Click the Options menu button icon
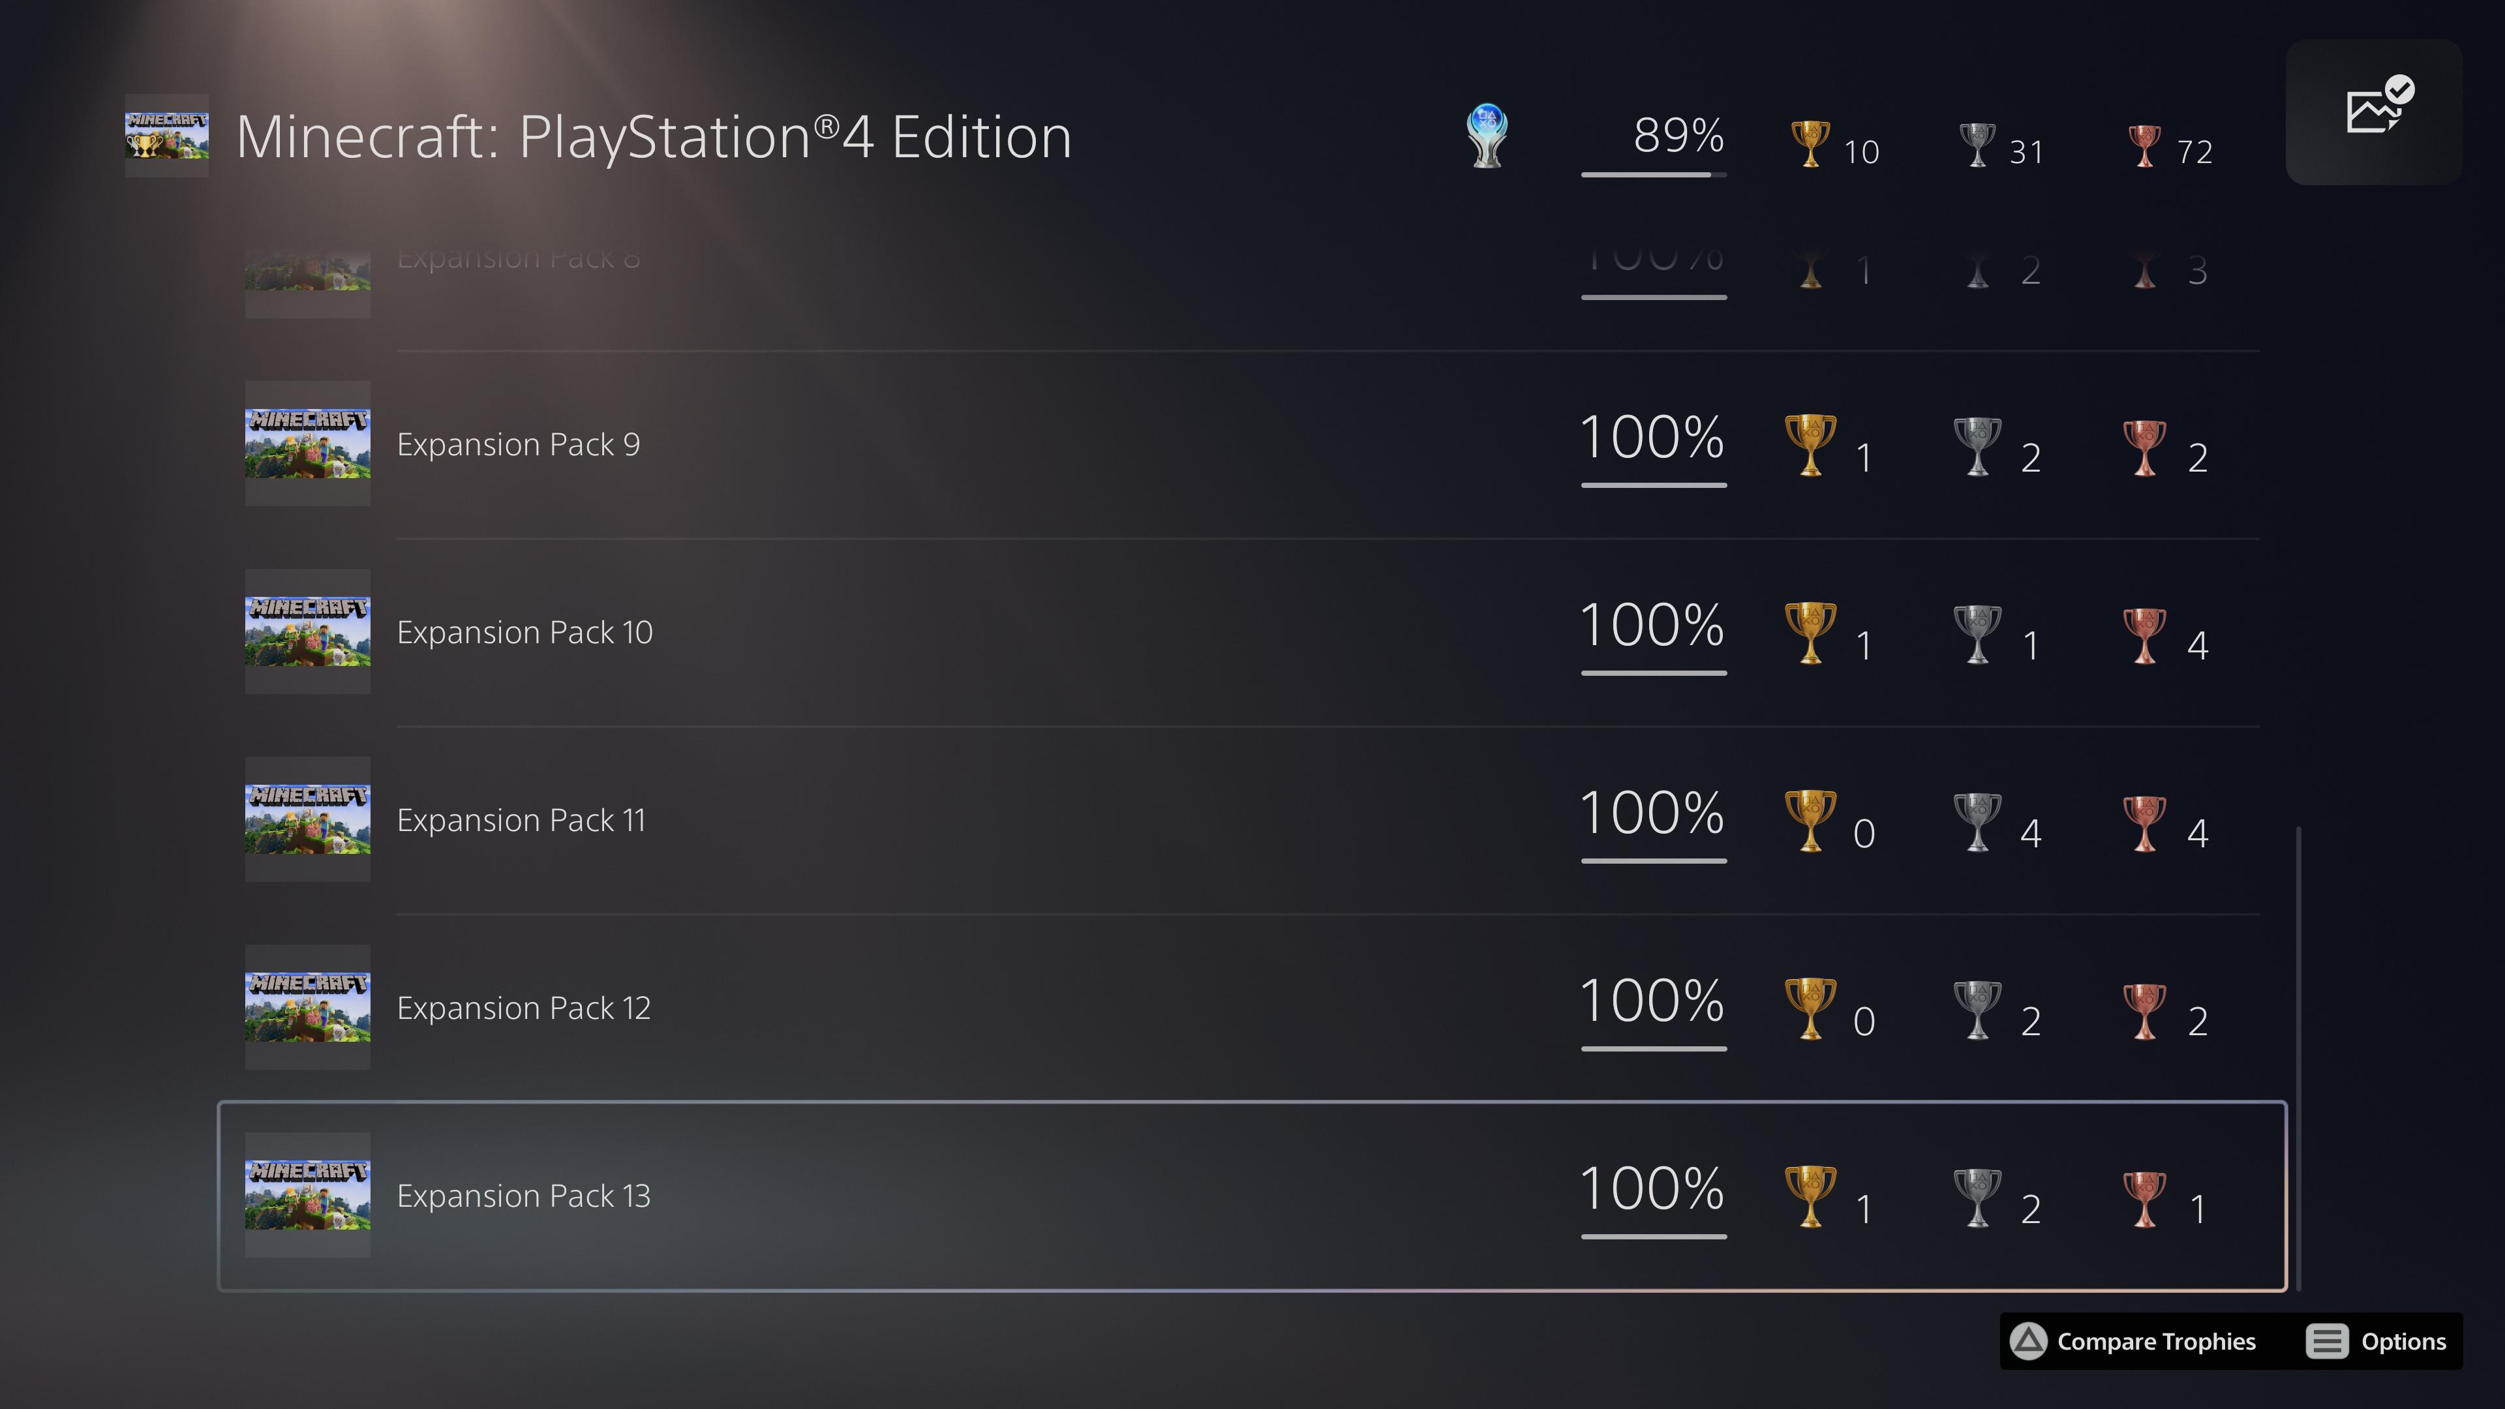 [x=2327, y=1341]
